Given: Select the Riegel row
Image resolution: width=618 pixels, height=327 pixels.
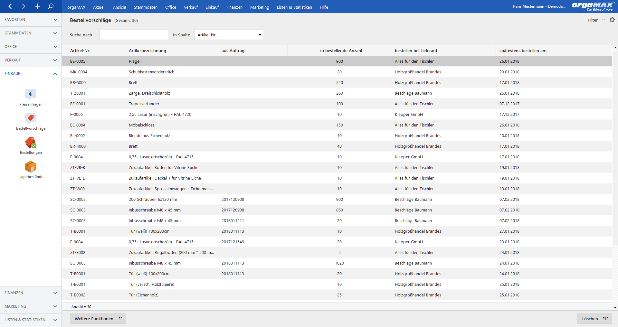Looking at the screenshot, I should tap(337, 61).
